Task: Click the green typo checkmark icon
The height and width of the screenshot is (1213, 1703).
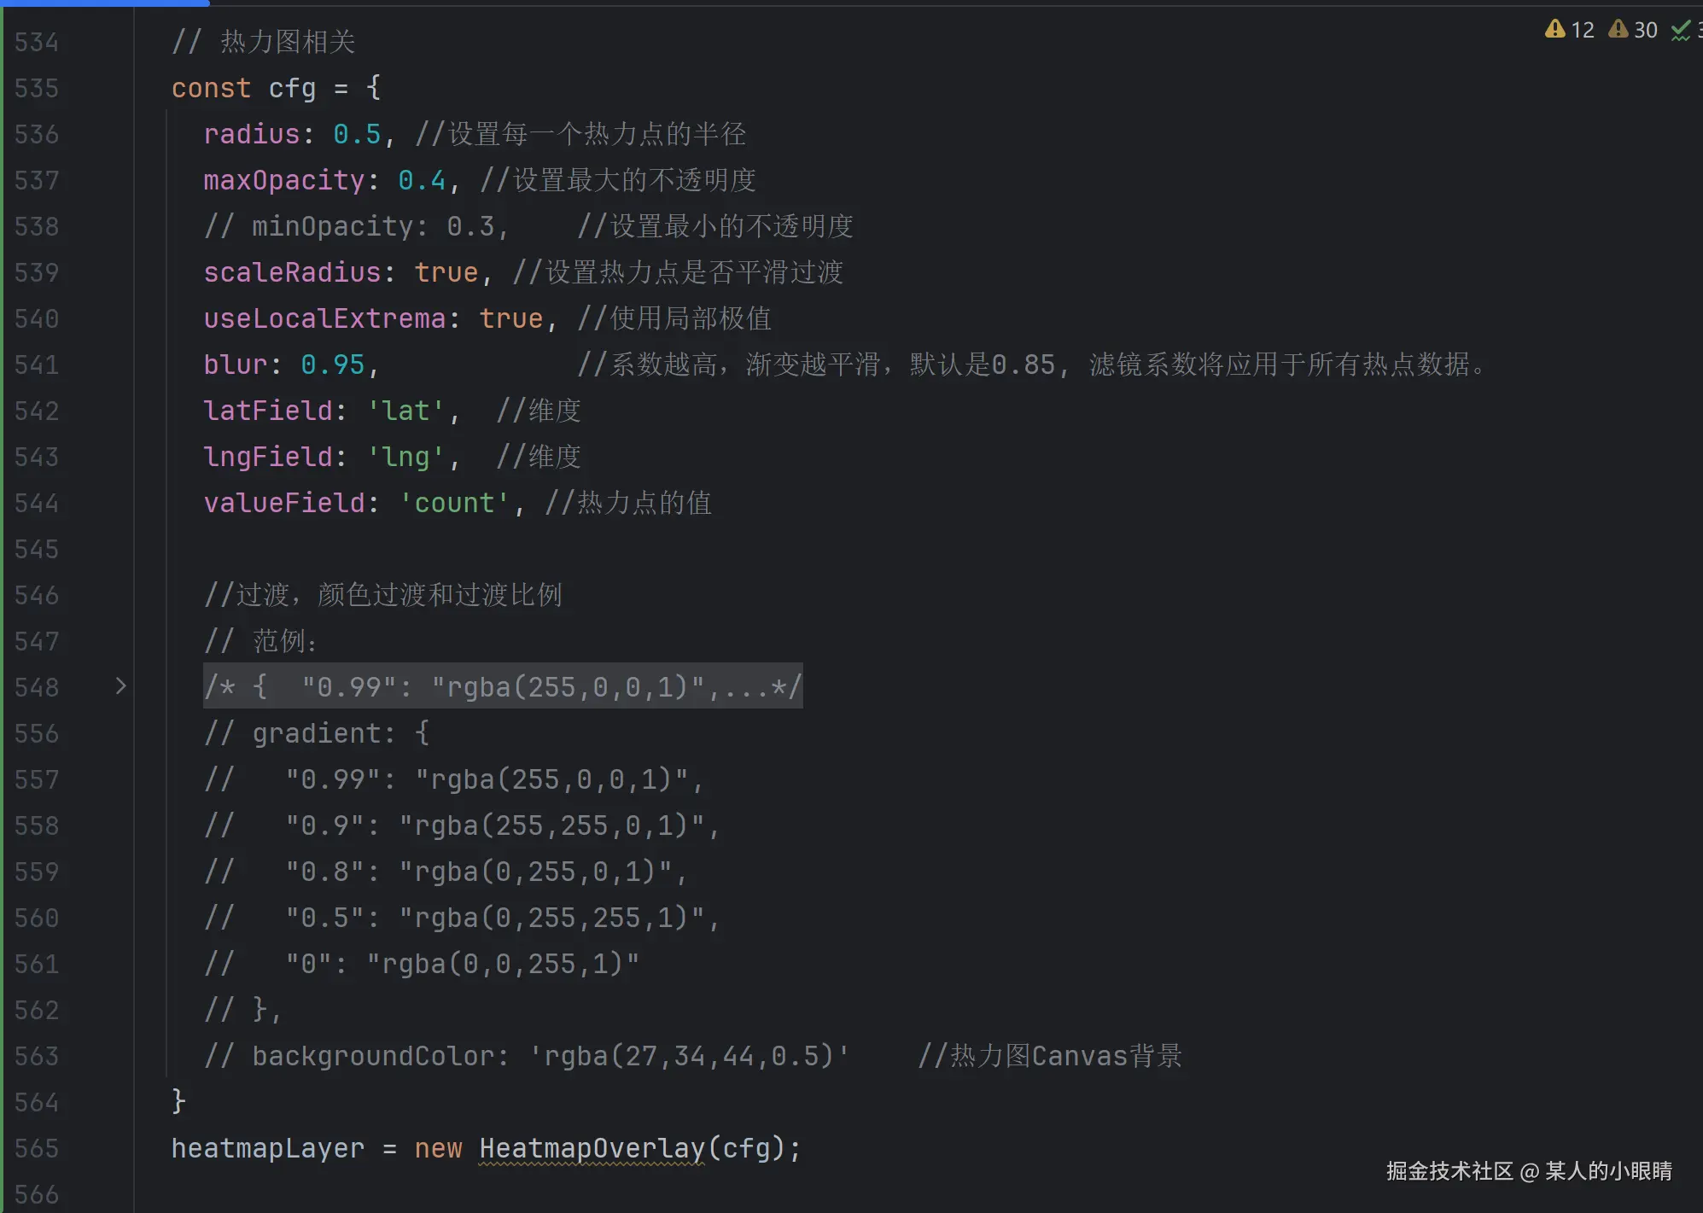Action: tap(1680, 31)
